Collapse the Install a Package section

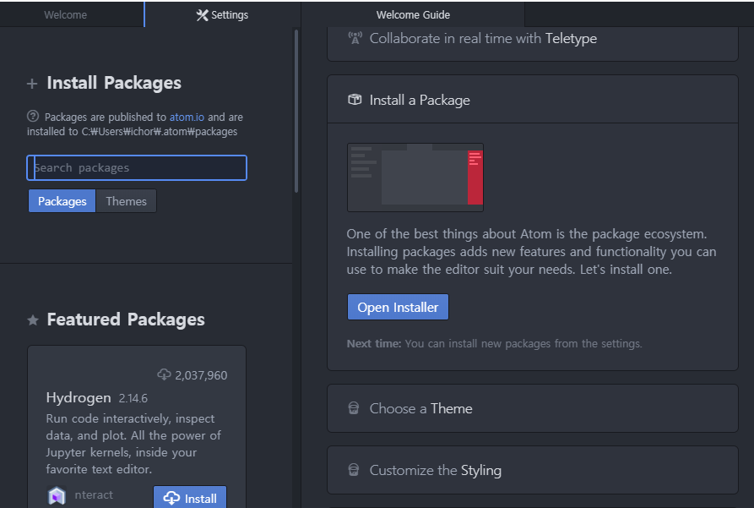(x=533, y=100)
